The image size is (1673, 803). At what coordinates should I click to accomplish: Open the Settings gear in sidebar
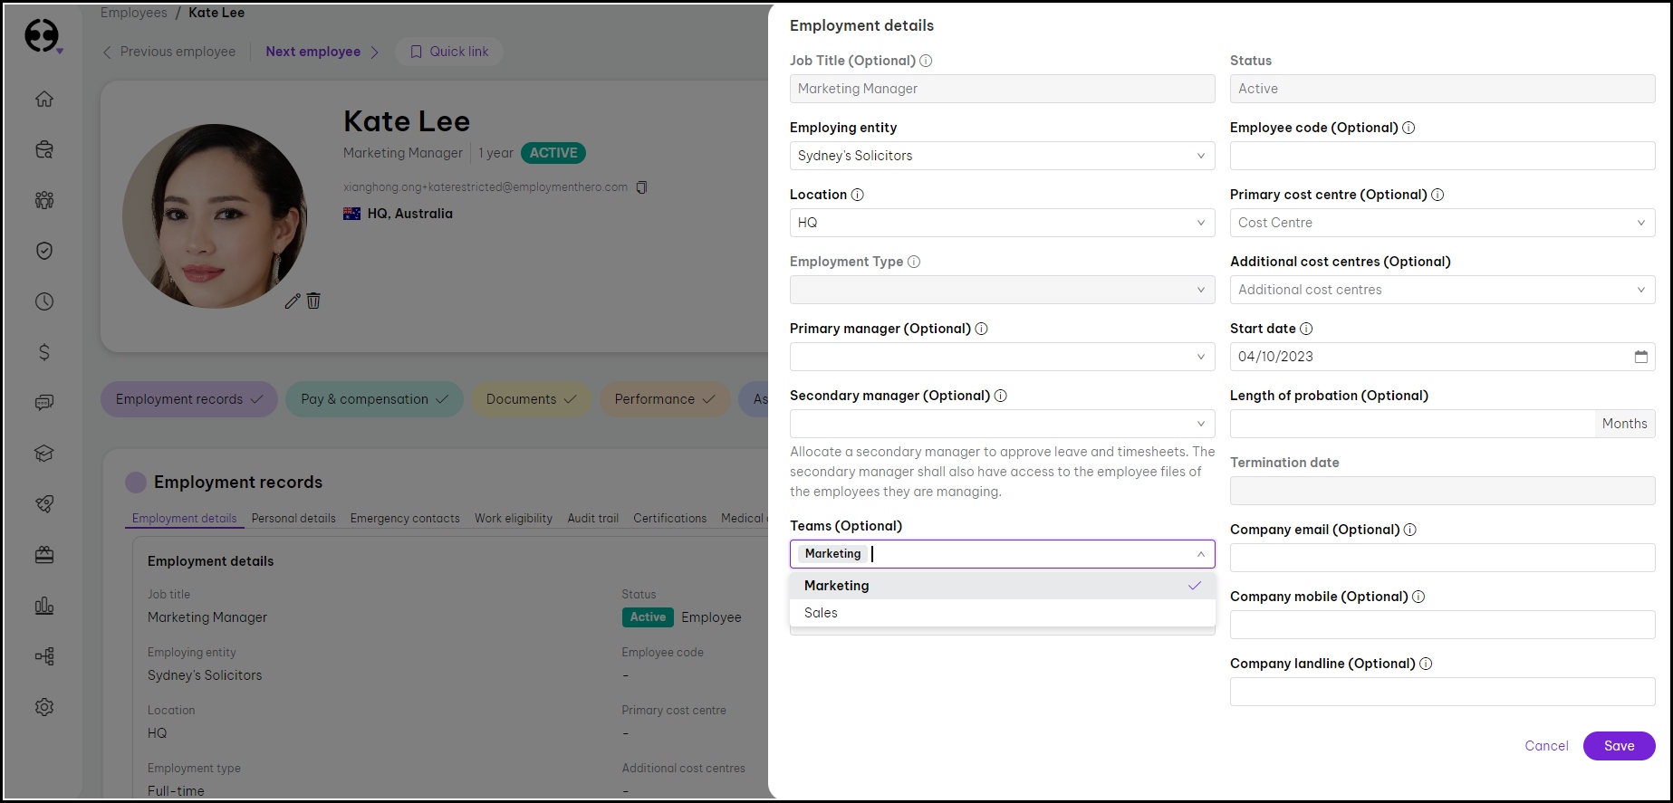(44, 707)
